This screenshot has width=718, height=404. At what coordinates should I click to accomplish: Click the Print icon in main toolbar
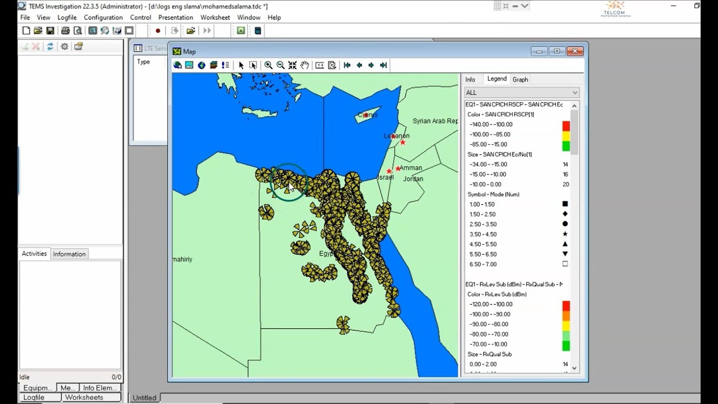[x=65, y=31]
